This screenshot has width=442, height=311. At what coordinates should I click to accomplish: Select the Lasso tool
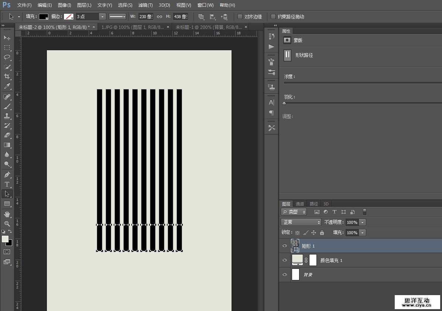pyautogui.click(x=7, y=57)
